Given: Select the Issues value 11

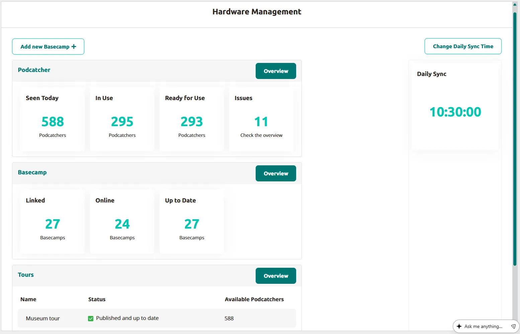Looking at the screenshot, I should (x=261, y=121).
